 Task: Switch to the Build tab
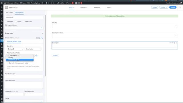point(71,8)
